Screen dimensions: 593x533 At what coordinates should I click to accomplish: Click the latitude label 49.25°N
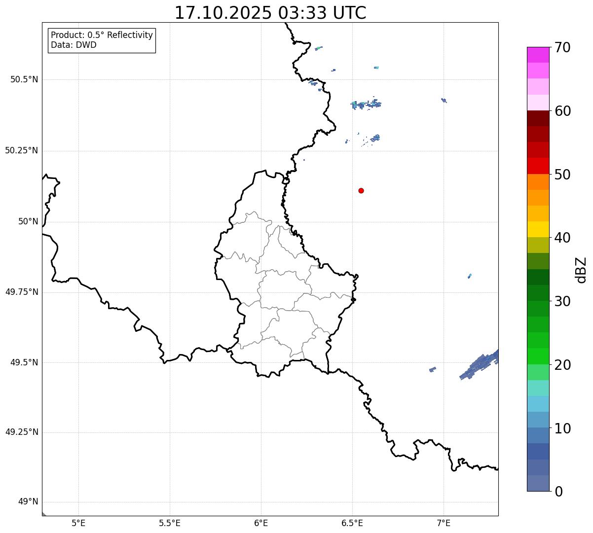(x=22, y=432)
